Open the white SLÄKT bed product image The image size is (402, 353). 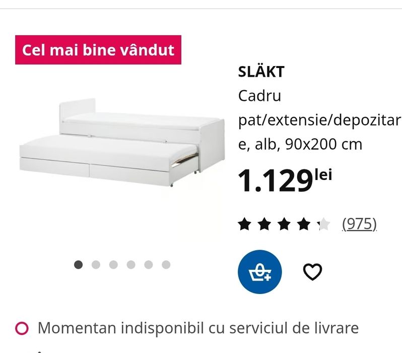pos(122,143)
